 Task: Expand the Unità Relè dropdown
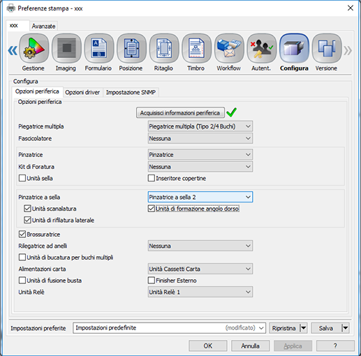[200, 292]
